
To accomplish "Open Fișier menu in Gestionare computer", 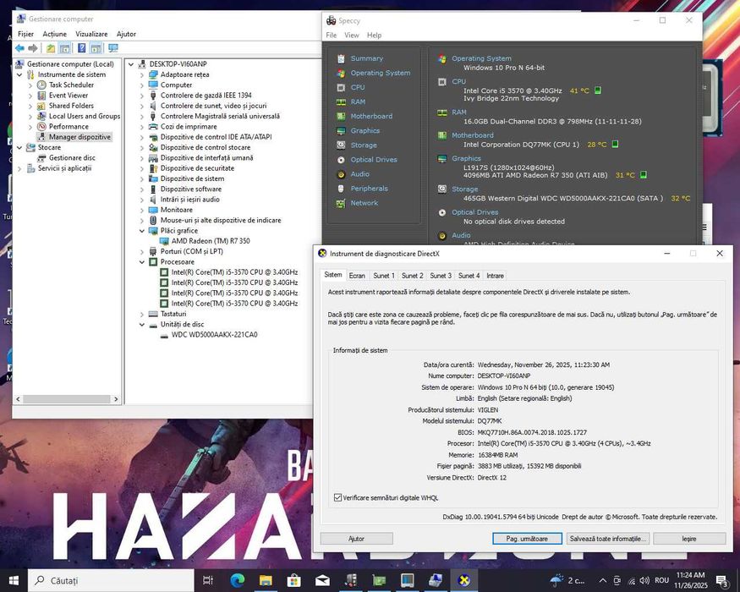I will pyautogui.click(x=25, y=34).
